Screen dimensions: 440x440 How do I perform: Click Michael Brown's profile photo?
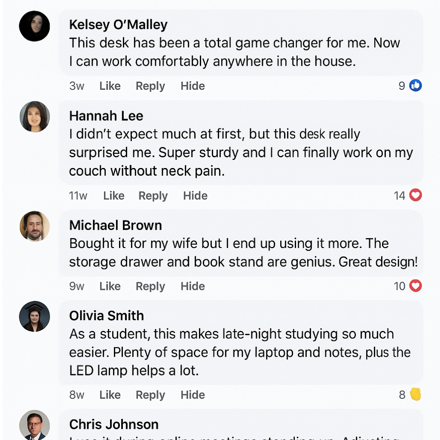tap(34, 226)
